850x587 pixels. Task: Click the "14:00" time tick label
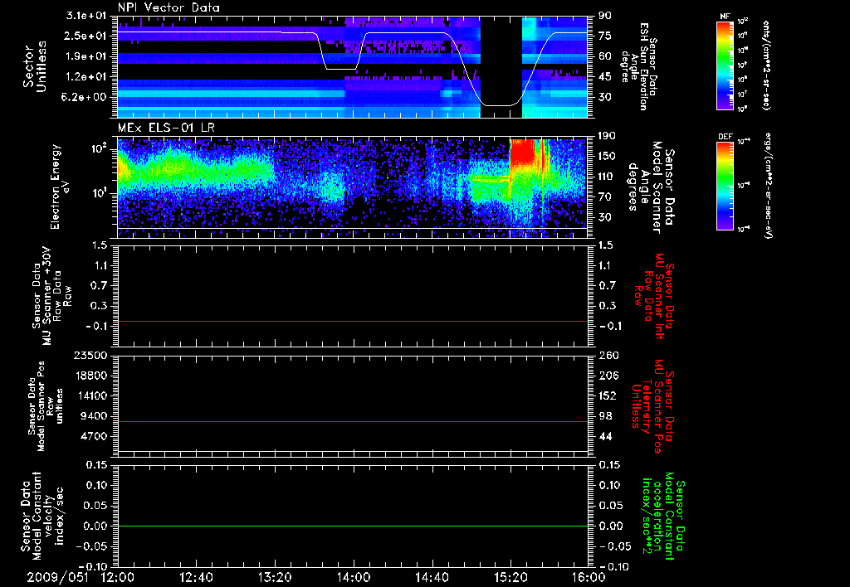354,578
